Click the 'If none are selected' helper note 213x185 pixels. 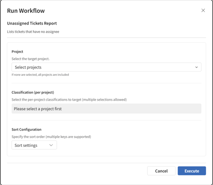[x=40, y=75]
